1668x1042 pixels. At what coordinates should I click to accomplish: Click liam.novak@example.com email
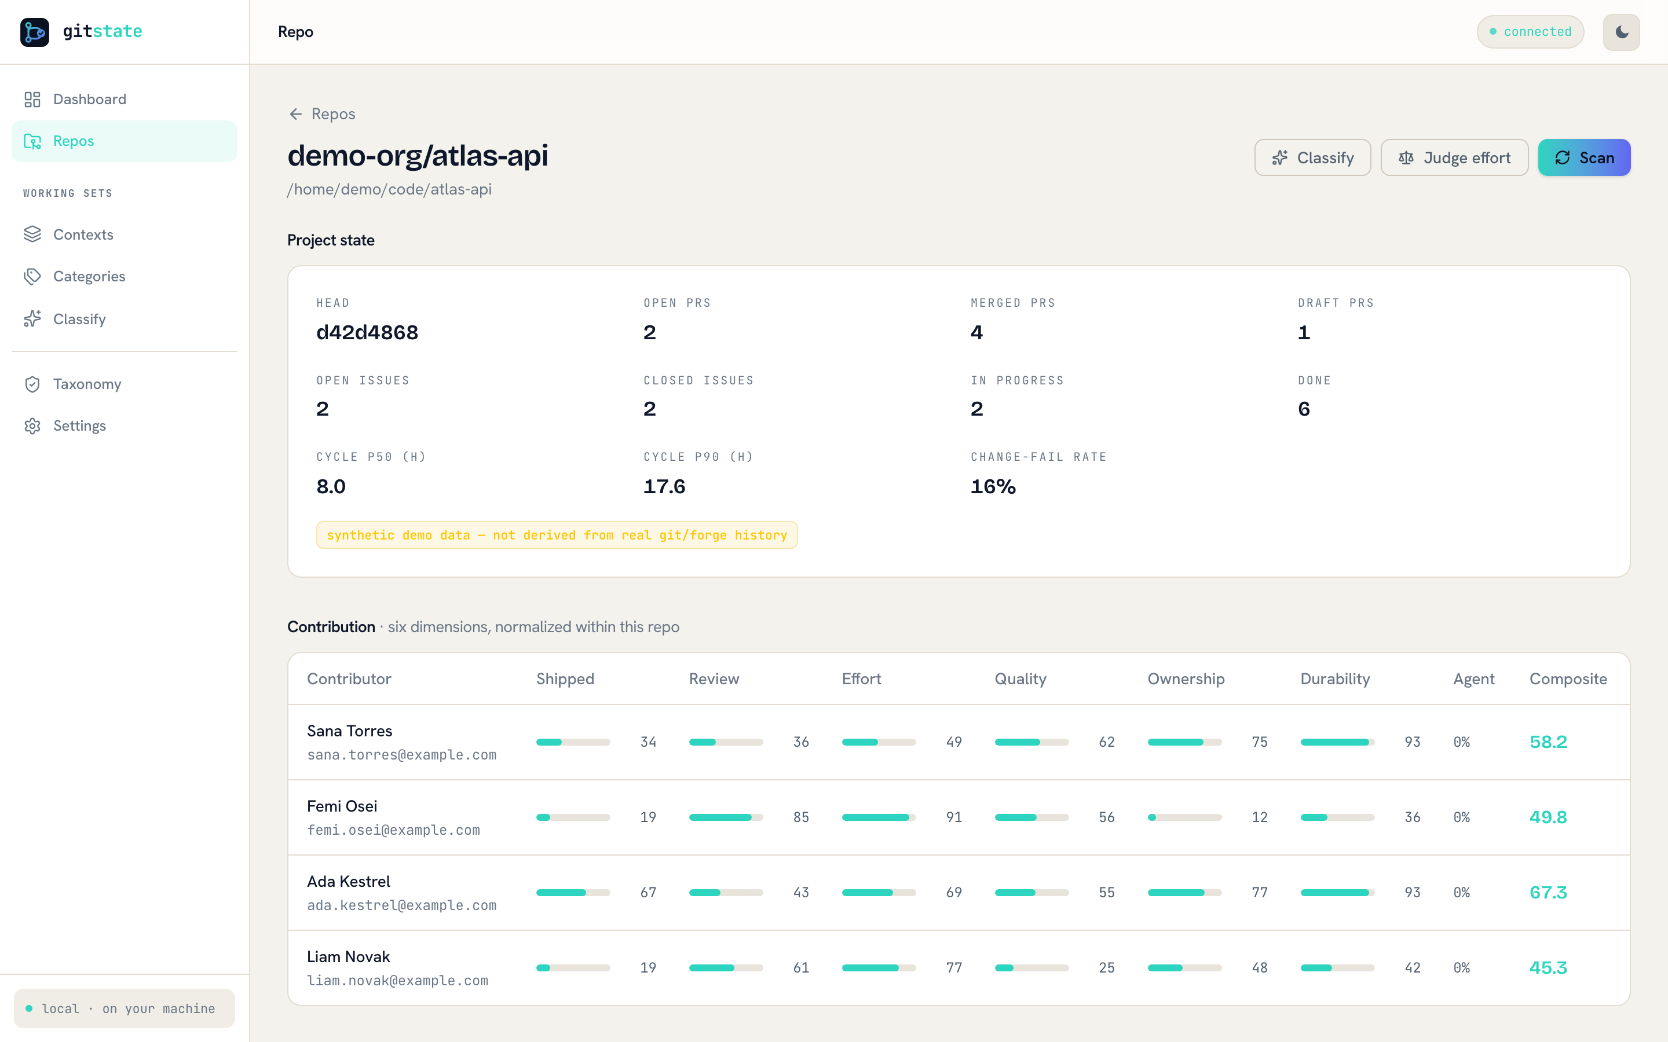tap(398, 980)
